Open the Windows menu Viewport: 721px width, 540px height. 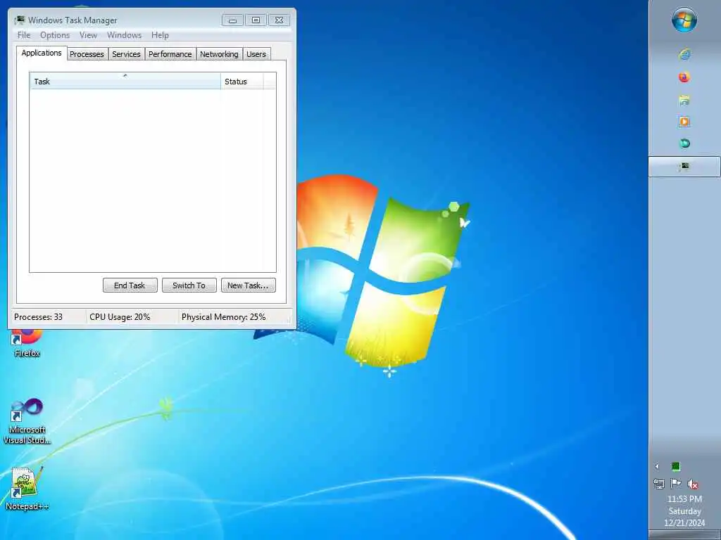click(x=124, y=35)
